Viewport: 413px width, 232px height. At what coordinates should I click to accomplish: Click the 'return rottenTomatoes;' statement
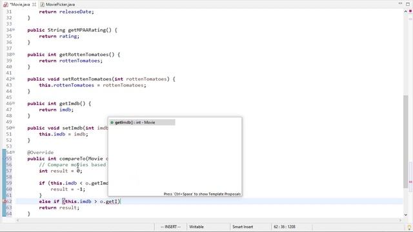tap(70, 61)
